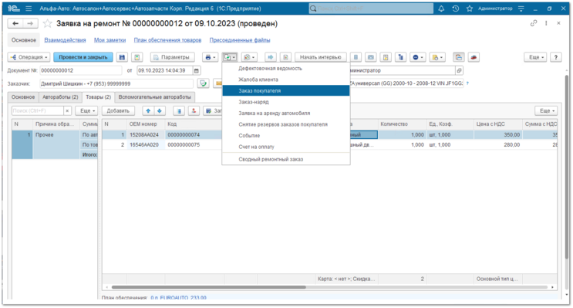Click Провести и закрыть button
The width and height of the screenshot is (573, 308).
pyautogui.click(x=83, y=57)
